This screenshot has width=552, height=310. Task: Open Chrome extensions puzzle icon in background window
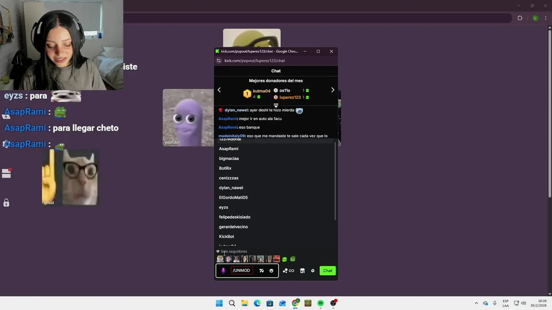click(x=520, y=18)
